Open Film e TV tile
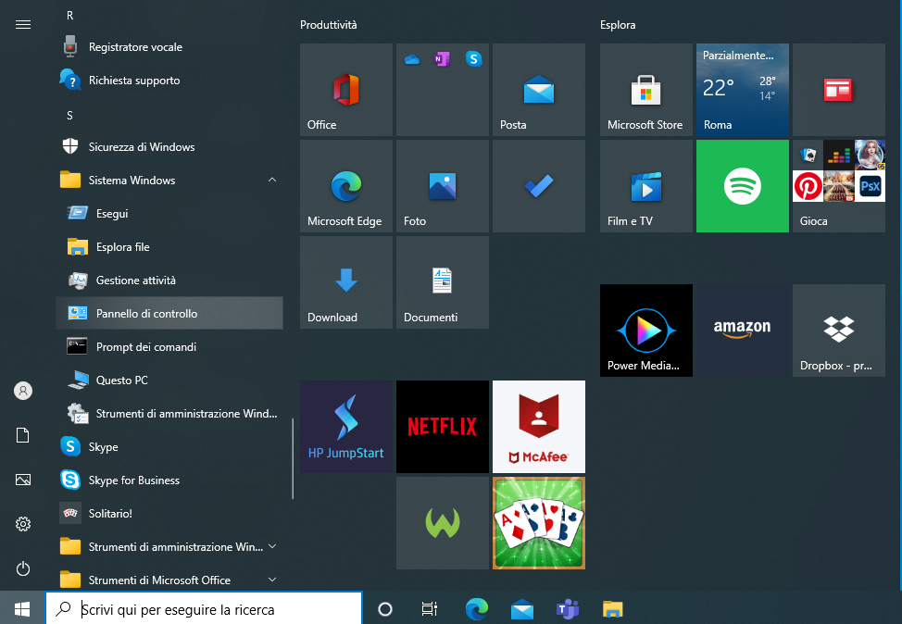Viewport: 902px width, 624px height. tap(646, 186)
